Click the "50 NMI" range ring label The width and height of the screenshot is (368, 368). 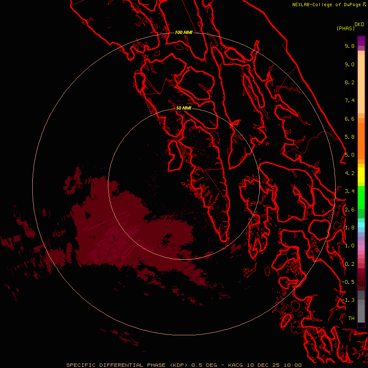pyautogui.click(x=184, y=108)
